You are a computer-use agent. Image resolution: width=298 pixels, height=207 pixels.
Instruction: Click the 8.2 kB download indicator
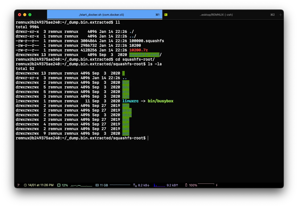144,185
